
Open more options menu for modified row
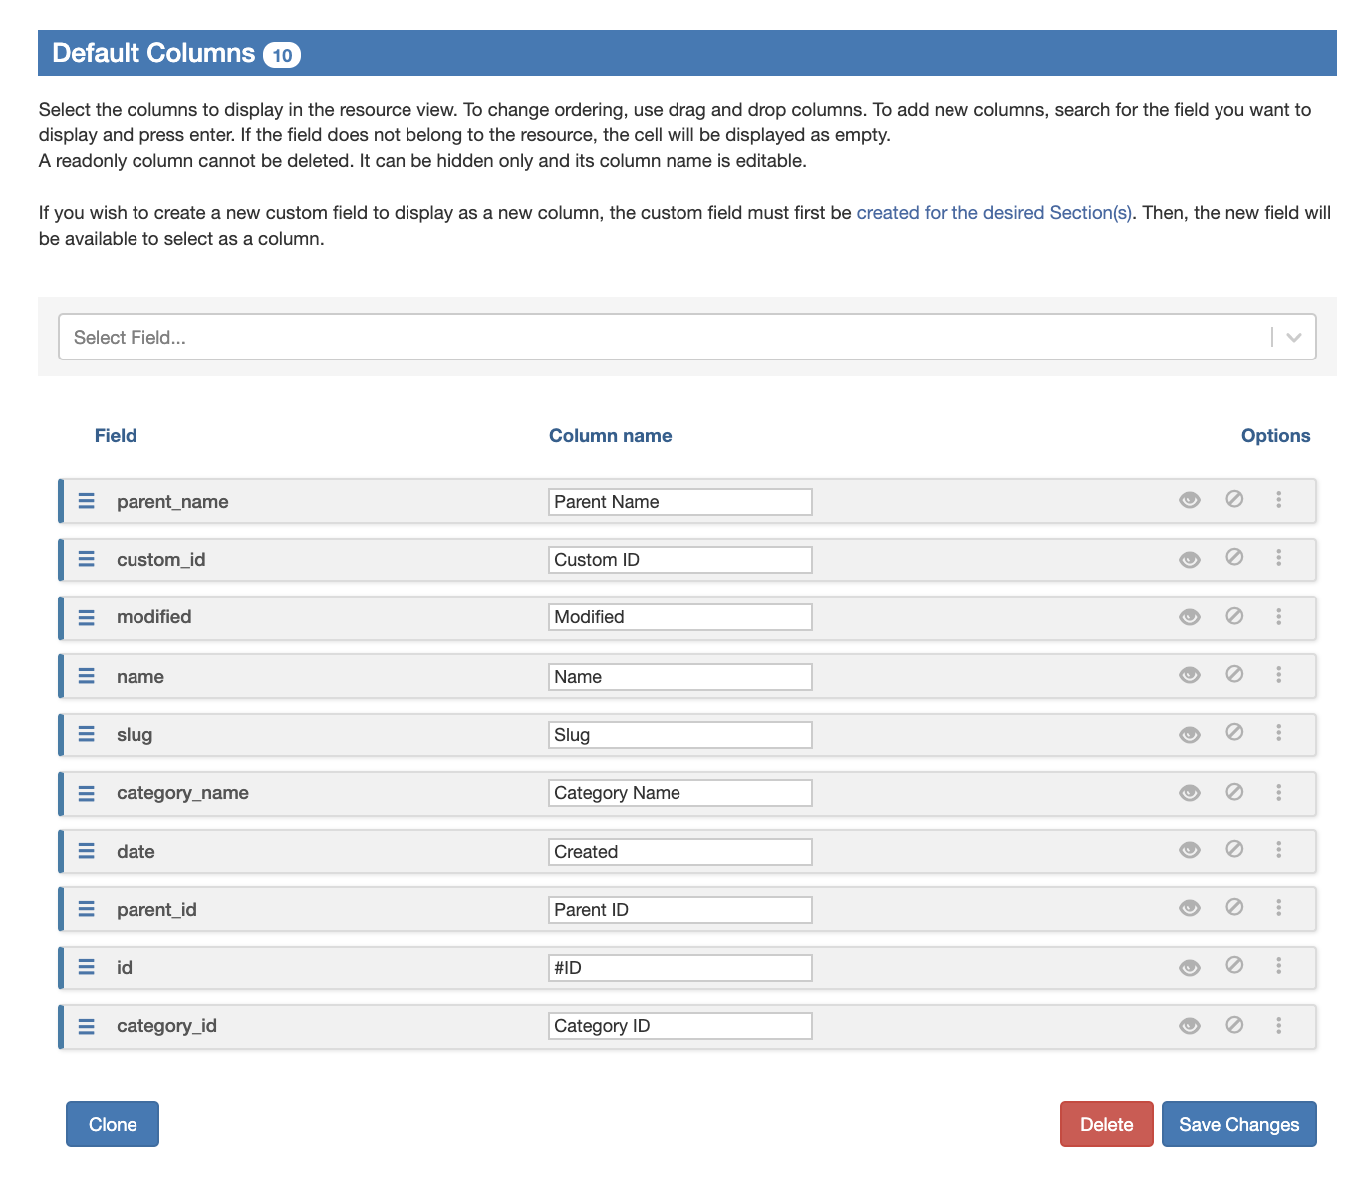pyautogui.click(x=1278, y=617)
